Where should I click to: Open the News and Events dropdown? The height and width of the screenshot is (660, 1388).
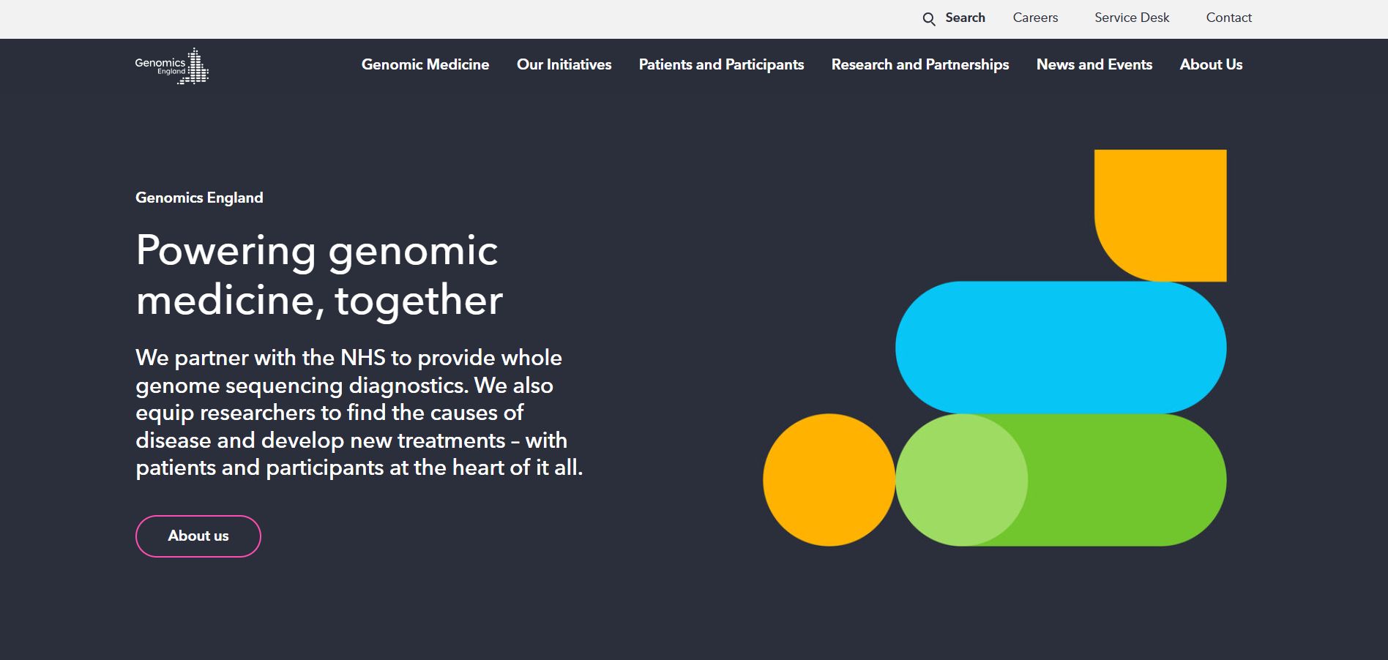click(1094, 64)
